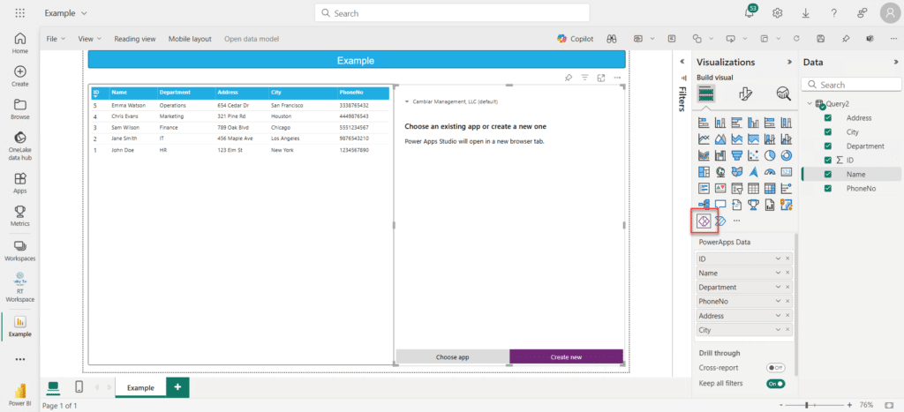Adjust the zoom slider handle
Screen dimensions: 904x412
point(809,405)
